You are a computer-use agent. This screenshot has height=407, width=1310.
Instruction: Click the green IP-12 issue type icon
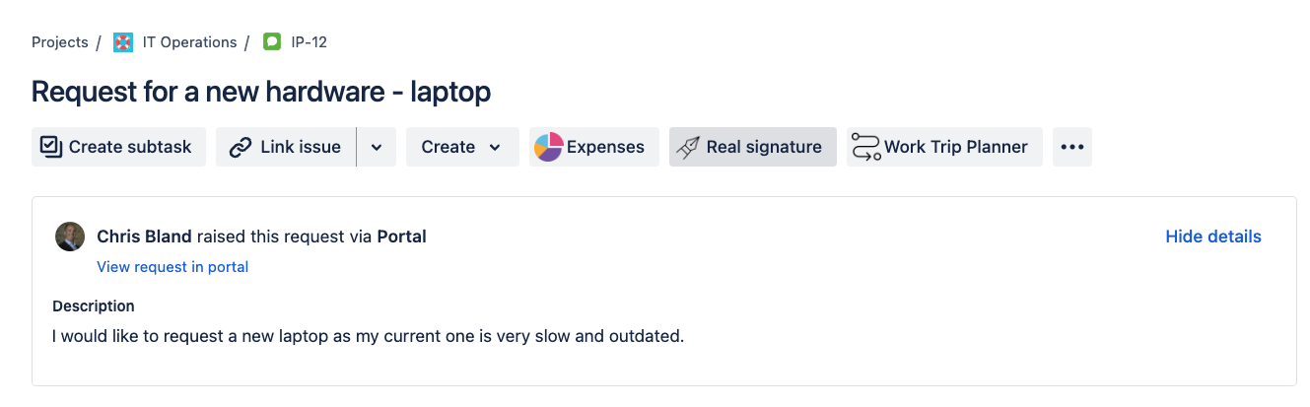pyautogui.click(x=272, y=42)
